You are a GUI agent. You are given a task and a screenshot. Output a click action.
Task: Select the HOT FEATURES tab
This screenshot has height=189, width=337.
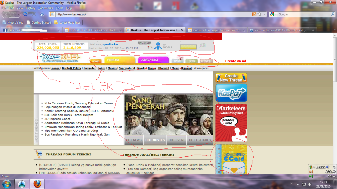pos(200,140)
